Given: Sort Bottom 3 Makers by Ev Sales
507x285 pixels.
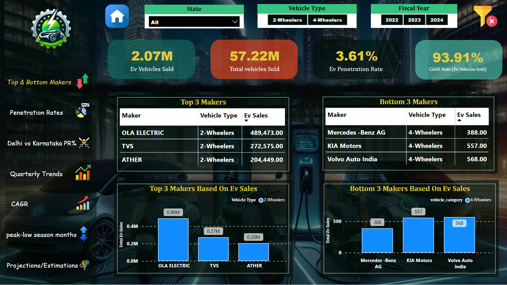Looking at the screenshot, I should click(469, 115).
